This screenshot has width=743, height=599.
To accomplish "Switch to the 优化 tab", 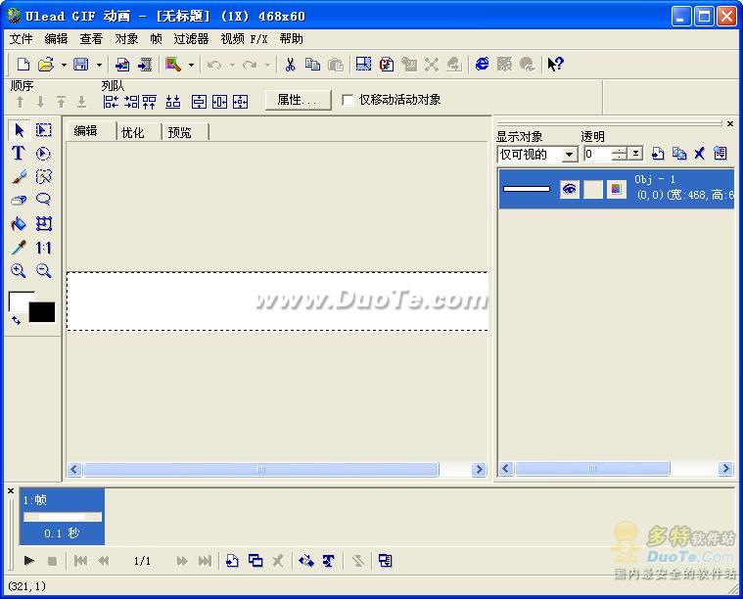I will click(x=133, y=132).
